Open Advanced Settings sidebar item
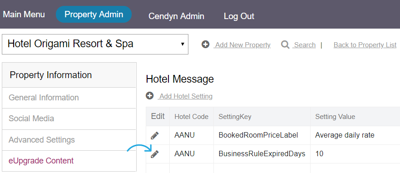This screenshot has width=400, height=173. (69, 140)
